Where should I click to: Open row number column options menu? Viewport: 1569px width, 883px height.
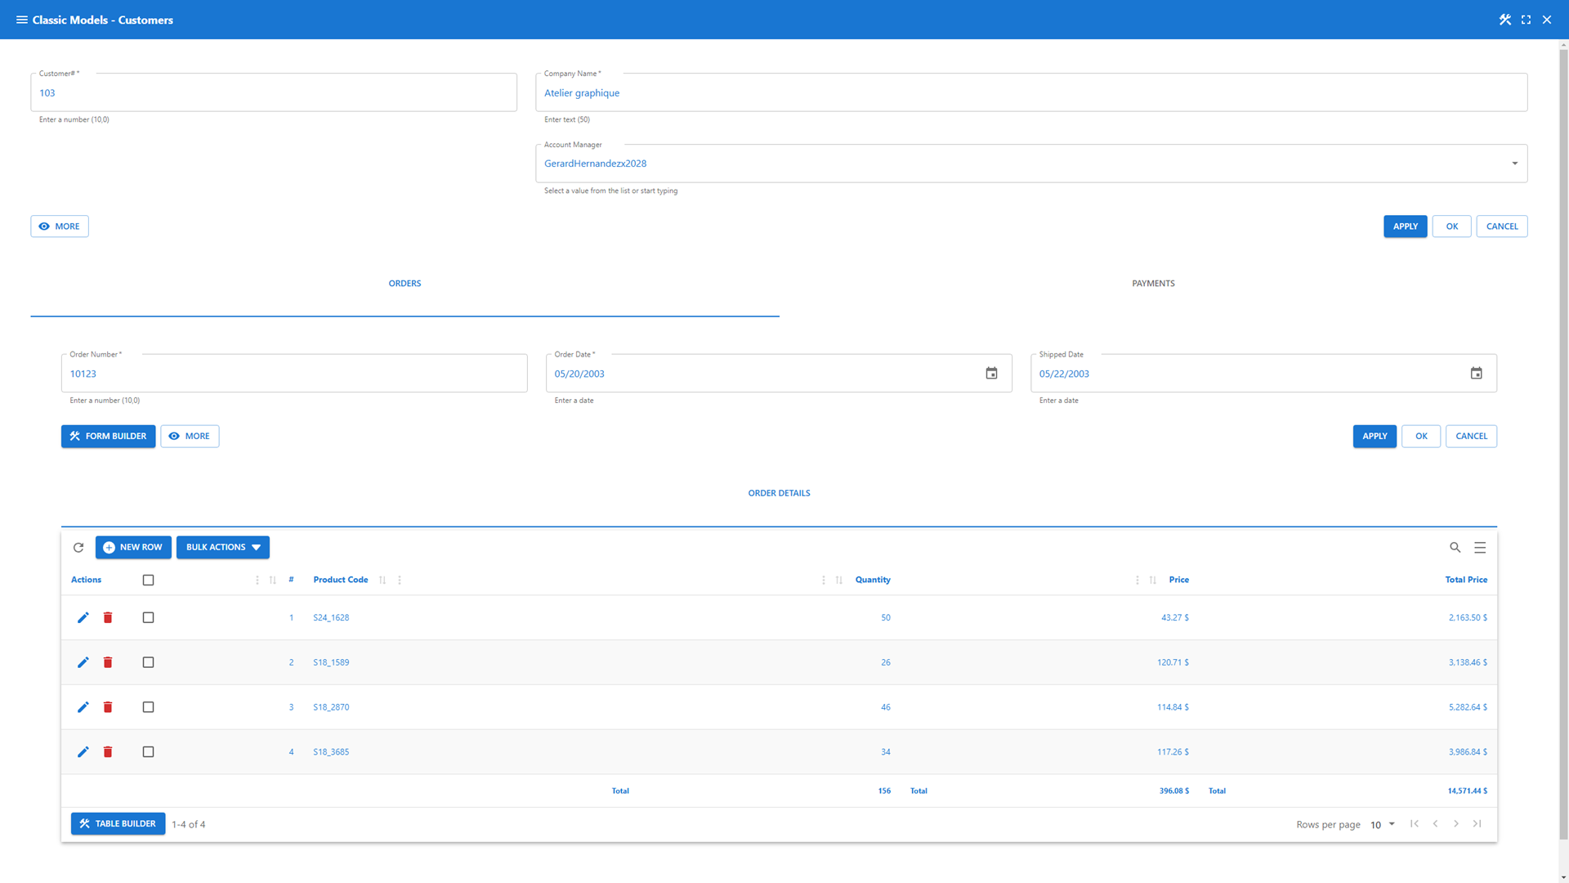point(257,580)
